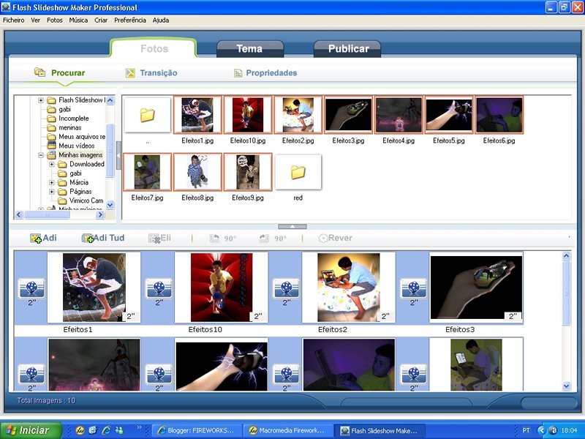Expand the Márcia folder node
585x439 pixels.
[x=52, y=182]
